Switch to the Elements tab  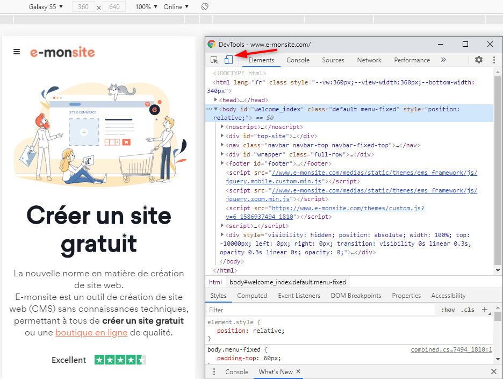pos(261,60)
